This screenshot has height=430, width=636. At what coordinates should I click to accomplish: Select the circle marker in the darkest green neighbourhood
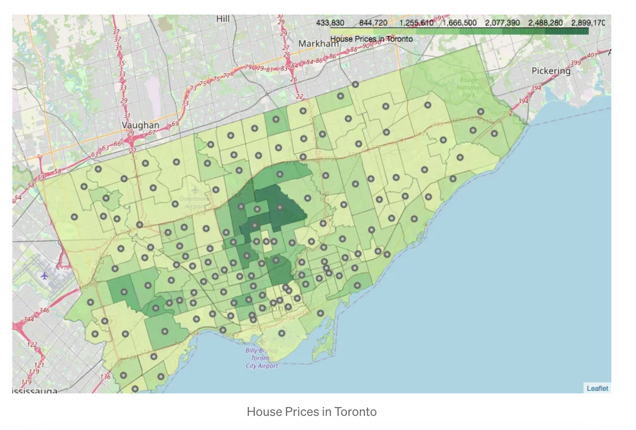280,207
